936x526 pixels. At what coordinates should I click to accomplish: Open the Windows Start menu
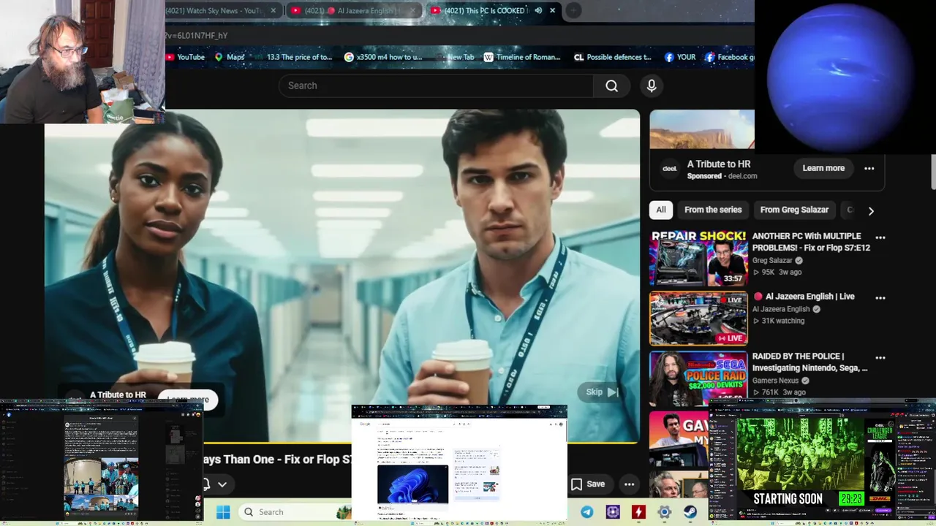coord(224,512)
